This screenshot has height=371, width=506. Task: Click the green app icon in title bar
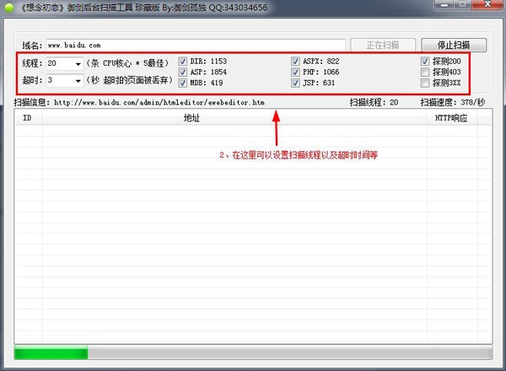tap(9, 8)
